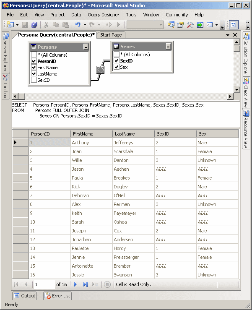Select the Persons Query tab
Viewport: 252px width, 310px height.
56,35
